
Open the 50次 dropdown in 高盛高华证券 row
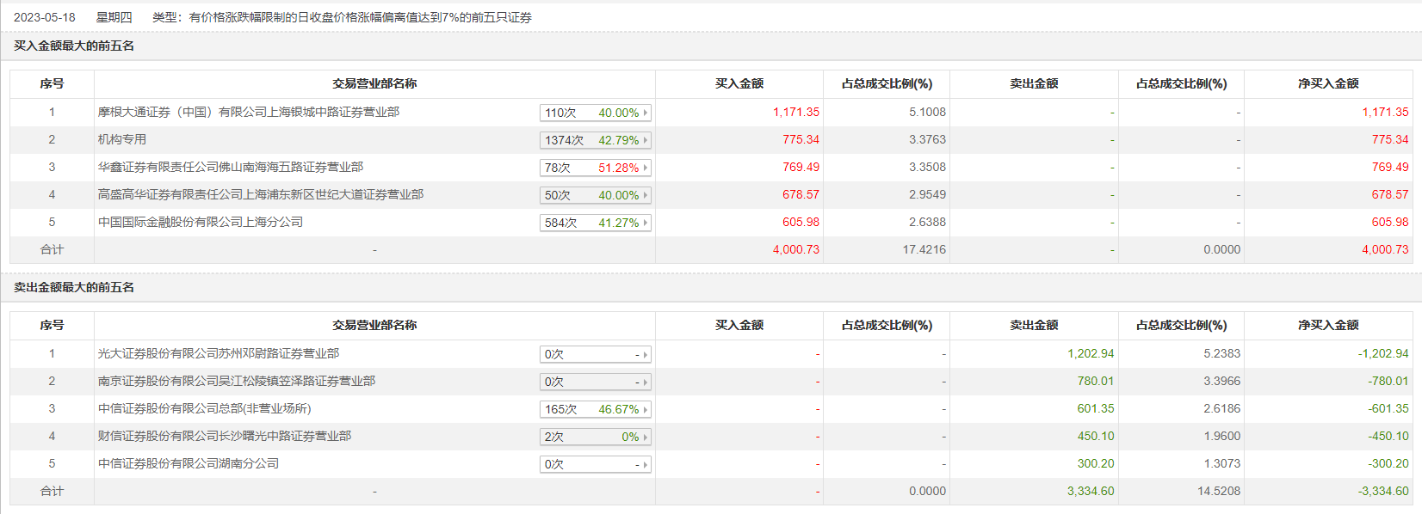pyautogui.click(x=596, y=195)
